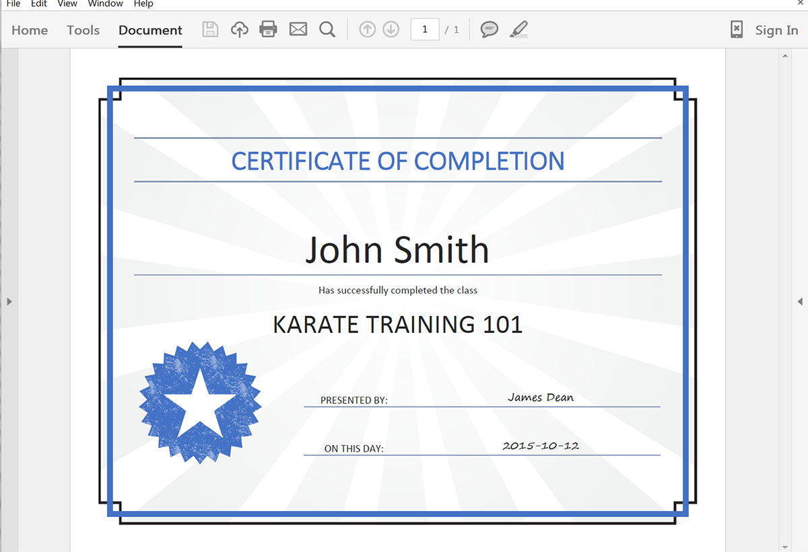The width and height of the screenshot is (808, 552).
Task: Click the vertical scrollbar up arrow
Action: pos(785,56)
